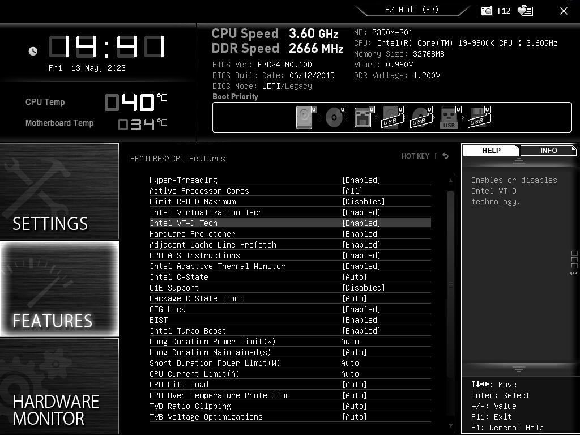Toggle Intel Adaptive Thermal Monitor setting
580x435 pixels.
(290, 266)
